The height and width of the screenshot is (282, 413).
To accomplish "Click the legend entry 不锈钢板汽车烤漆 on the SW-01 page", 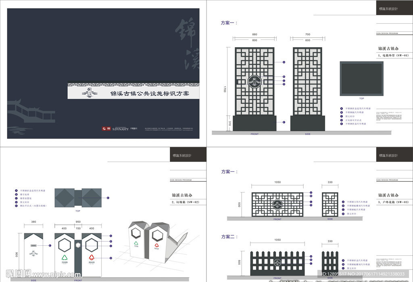I will [x=355, y=112].
